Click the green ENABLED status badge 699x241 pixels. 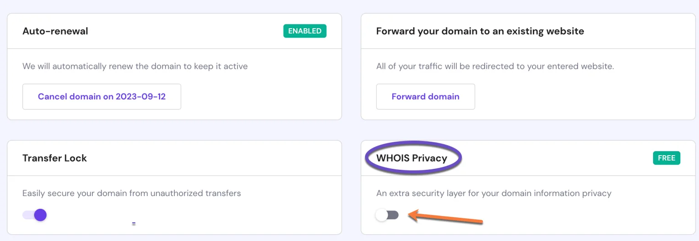[304, 31]
